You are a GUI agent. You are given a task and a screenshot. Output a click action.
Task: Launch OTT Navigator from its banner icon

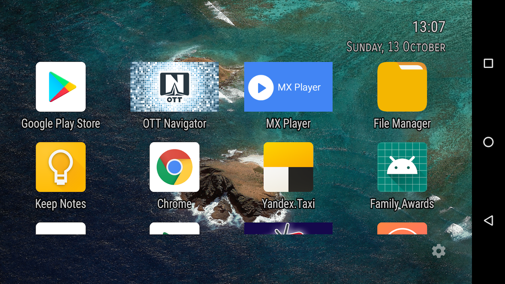[x=174, y=87]
